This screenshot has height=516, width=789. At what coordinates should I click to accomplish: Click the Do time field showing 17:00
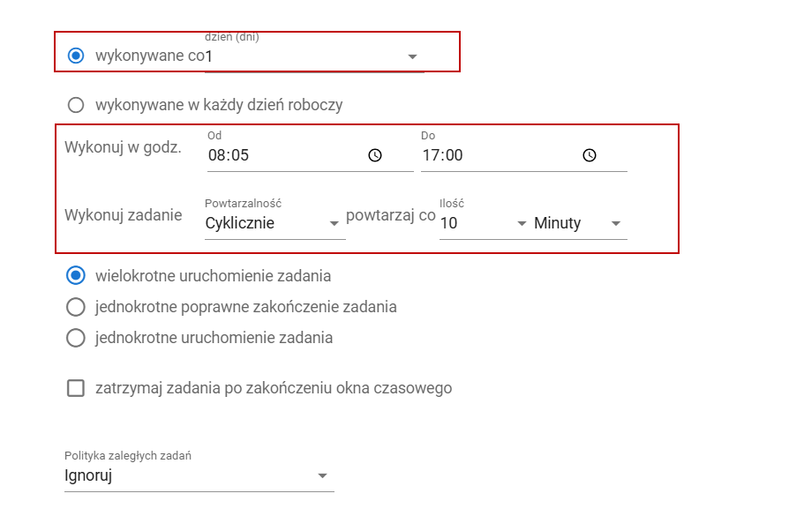click(524, 155)
